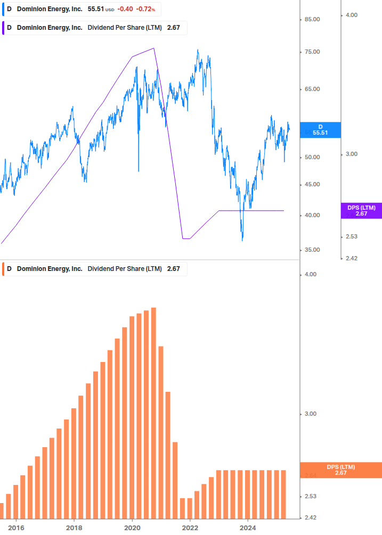Viewport: 382px width, 535px height.
Task: Click the orange Dividend Per Share legend
Action: point(94,269)
